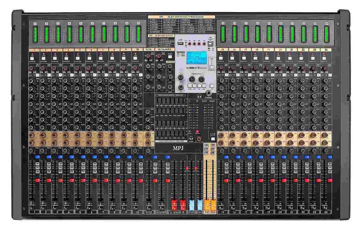The width and height of the screenshot is (361, 227).
Task: Click channel 3 level meter display
Action: pos(58,34)
